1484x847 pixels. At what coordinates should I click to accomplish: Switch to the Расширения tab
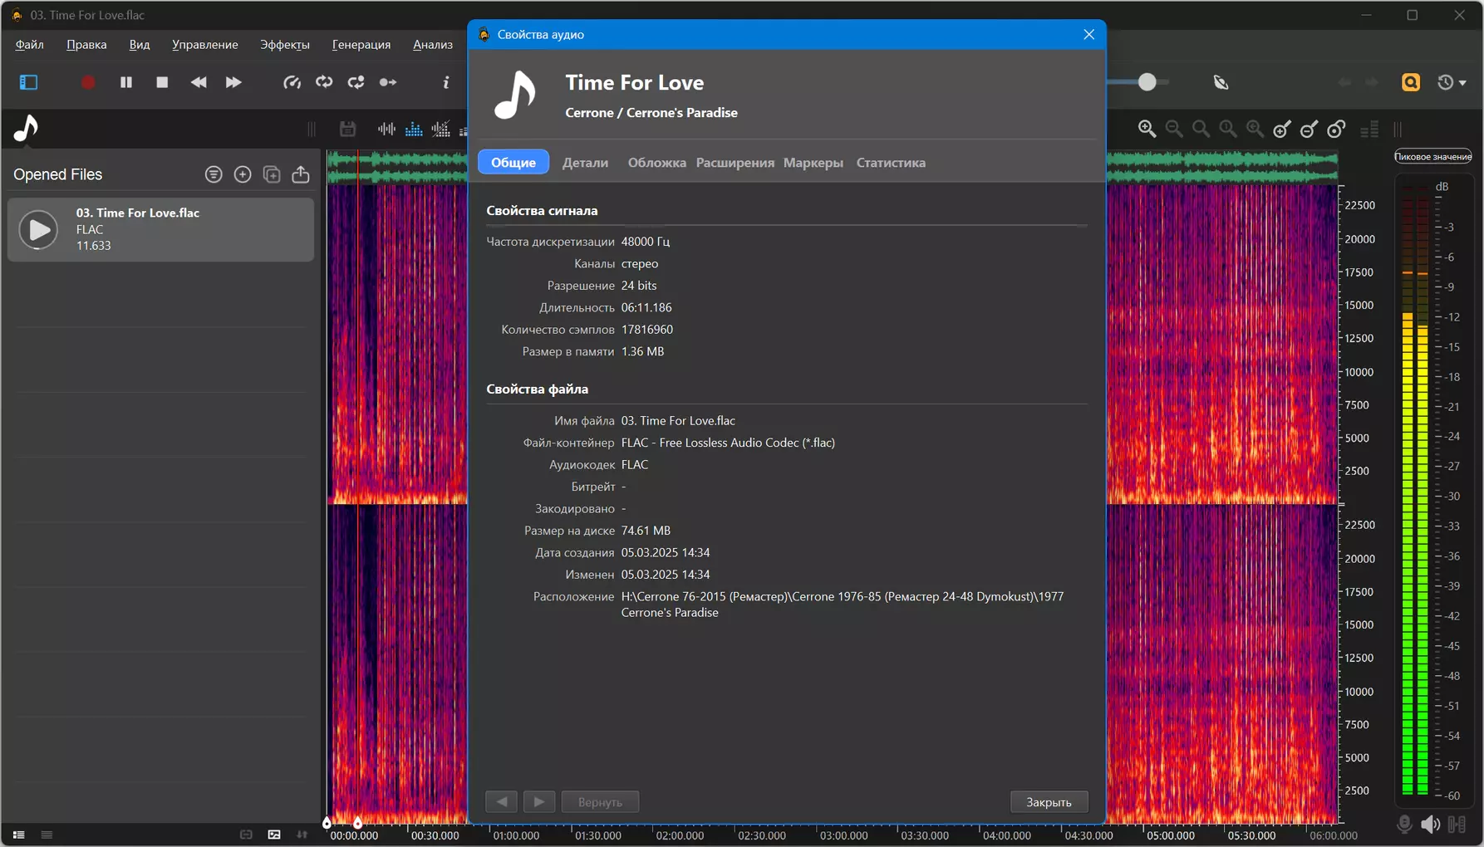coord(735,163)
